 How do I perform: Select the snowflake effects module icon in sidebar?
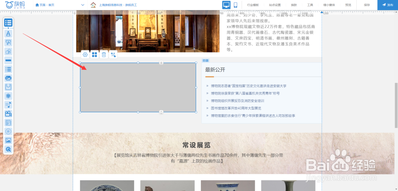pyautogui.click(x=8, y=96)
